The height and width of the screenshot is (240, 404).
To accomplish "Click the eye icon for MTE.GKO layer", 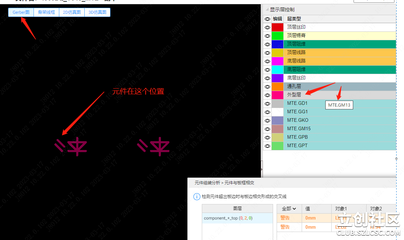I will 267,120.
